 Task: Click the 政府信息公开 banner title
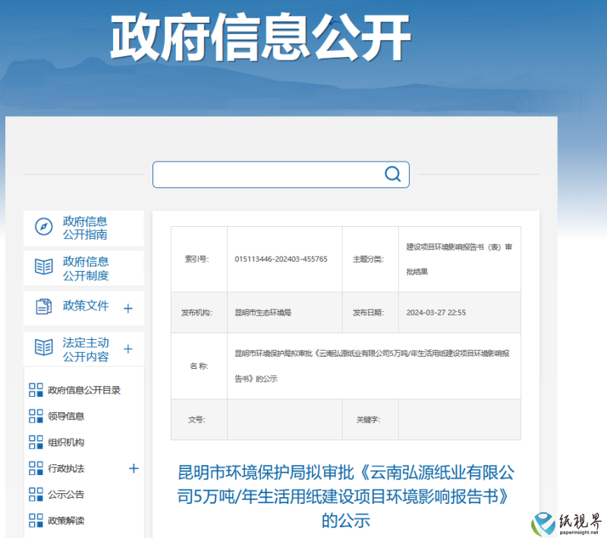click(260, 37)
